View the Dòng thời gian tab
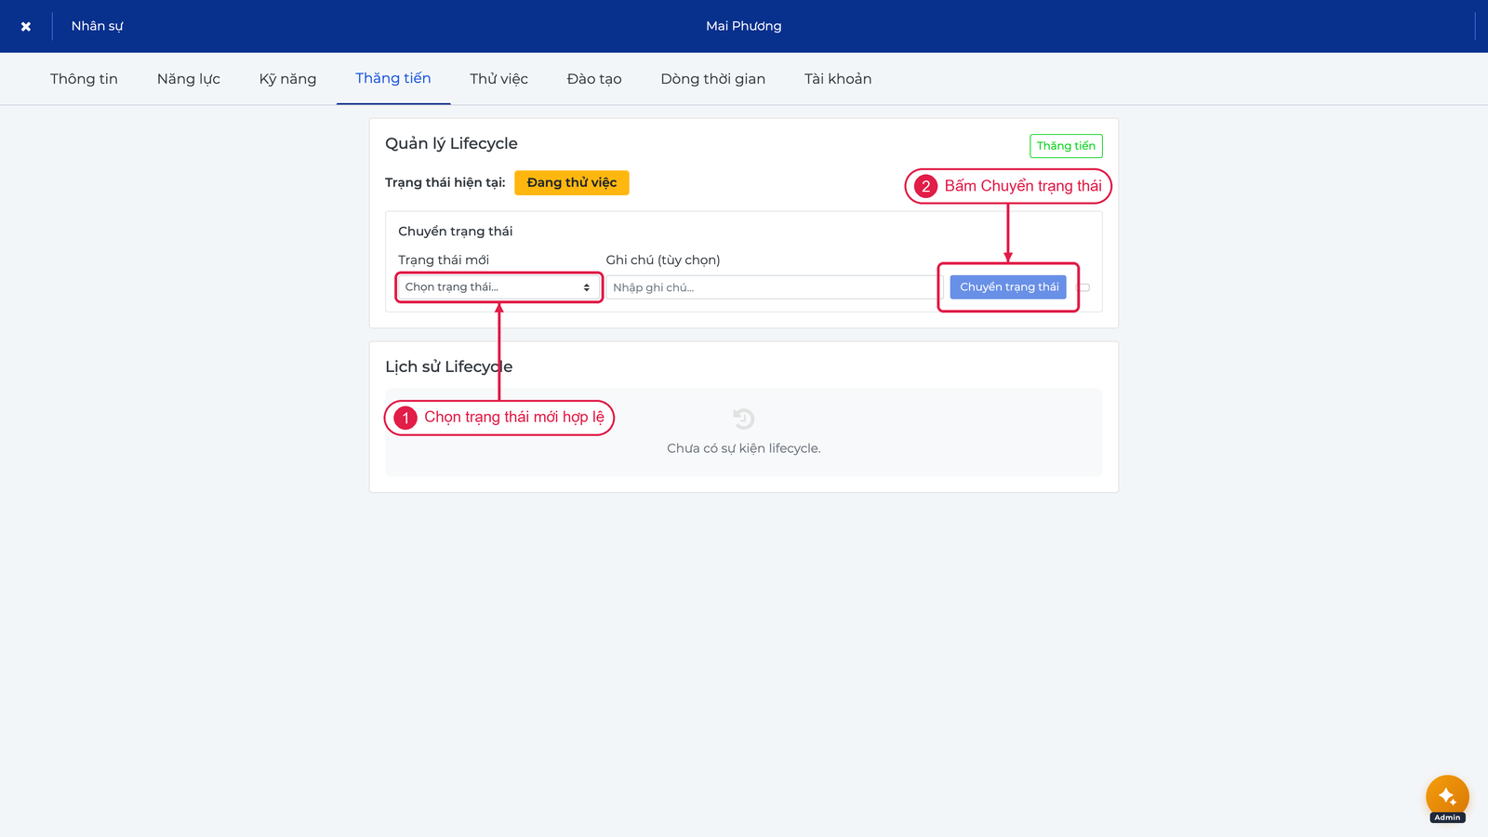This screenshot has width=1488, height=837. (713, 79)
